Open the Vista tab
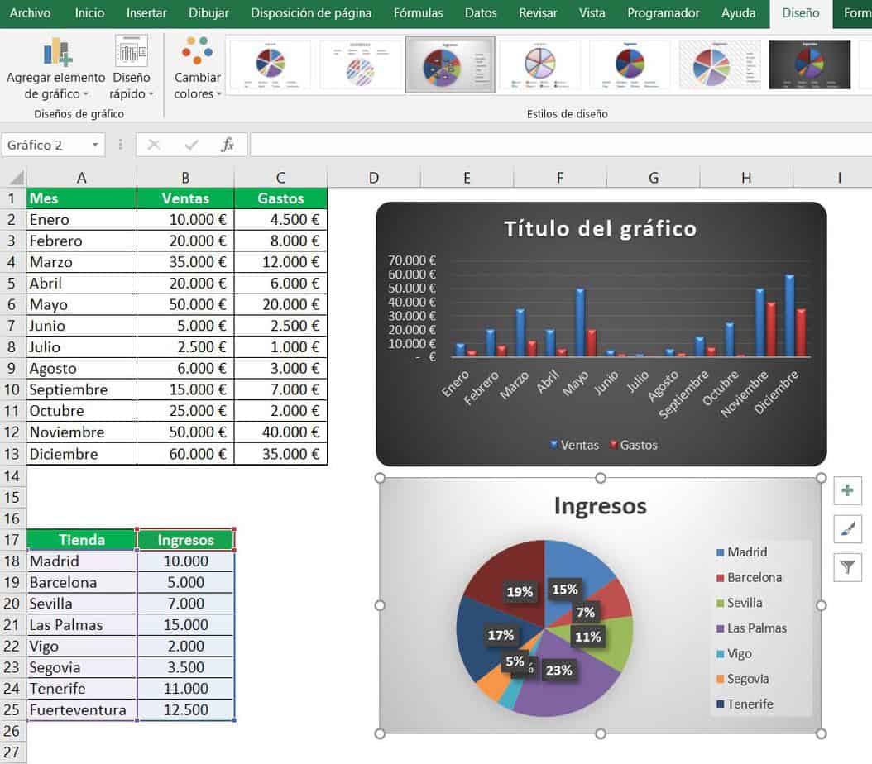This screenshot has height=764, width=872. coord(592,12)
